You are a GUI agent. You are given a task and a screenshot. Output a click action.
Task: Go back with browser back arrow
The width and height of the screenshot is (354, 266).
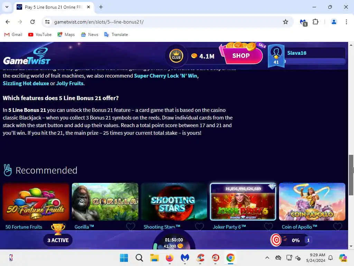(8, 22)
